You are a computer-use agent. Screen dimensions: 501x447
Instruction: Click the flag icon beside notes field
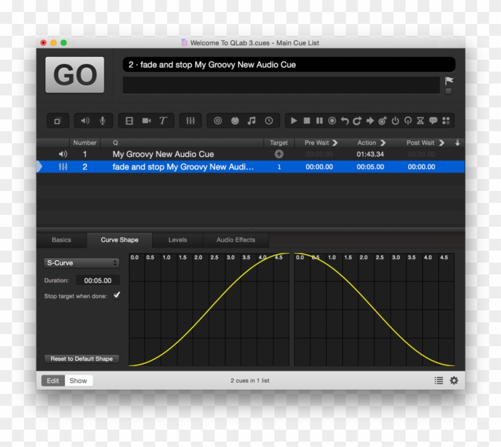coord(449,81)
